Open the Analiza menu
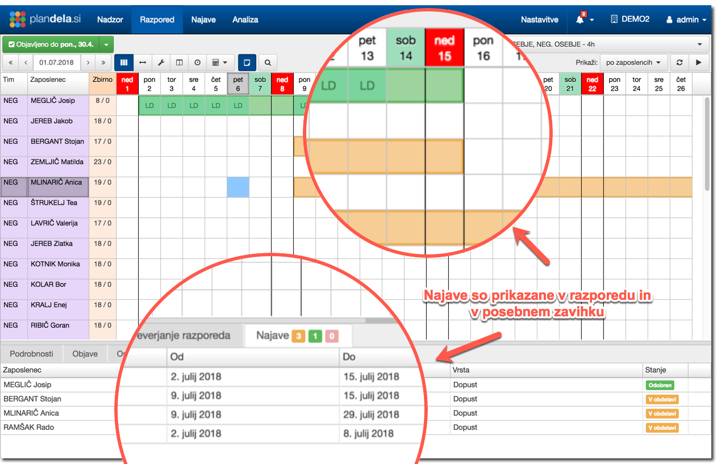The width and height of the screenshot is (717, 464). 245,19
